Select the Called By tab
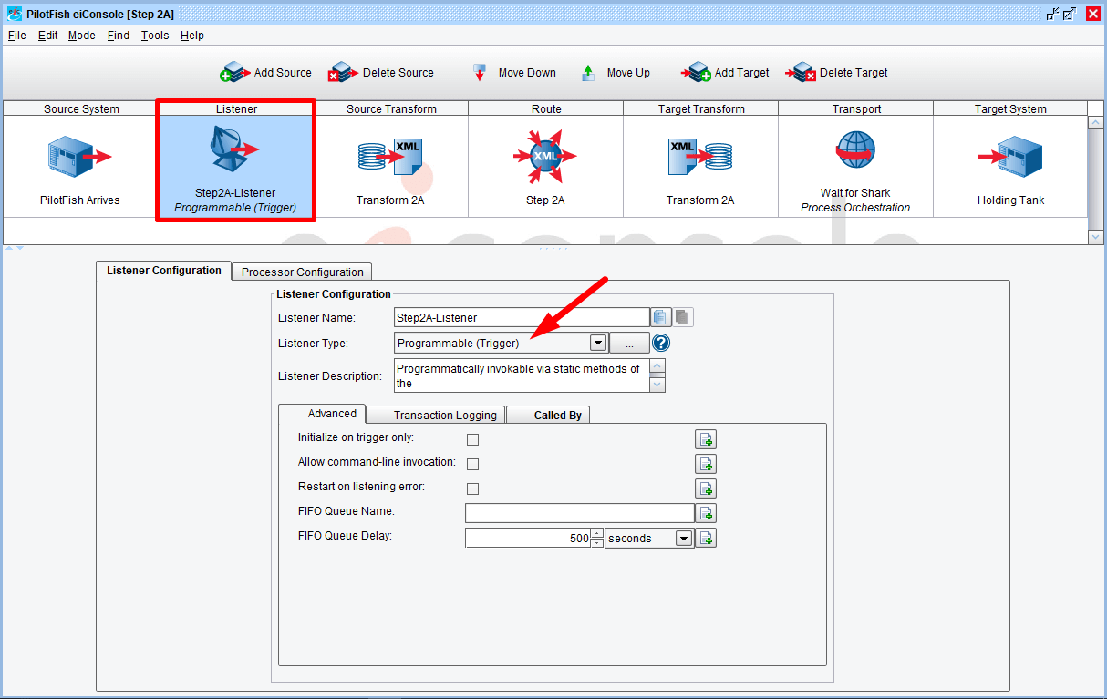The image size is (1107, 699). click(548, 415)
